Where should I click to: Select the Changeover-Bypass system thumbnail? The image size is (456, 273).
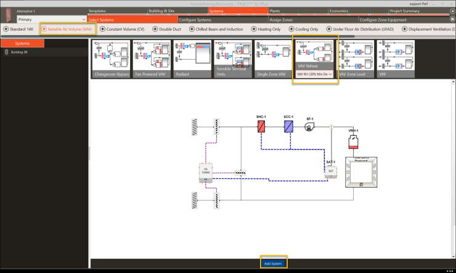pos(111,59)
